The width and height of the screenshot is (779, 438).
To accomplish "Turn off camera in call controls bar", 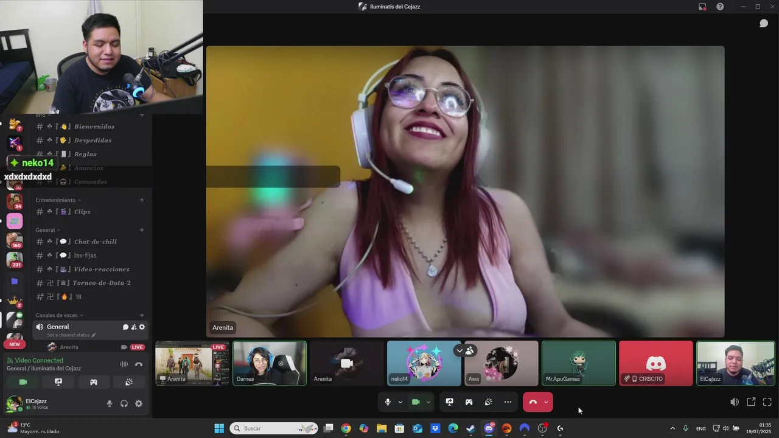I will [x=416, y=402].
